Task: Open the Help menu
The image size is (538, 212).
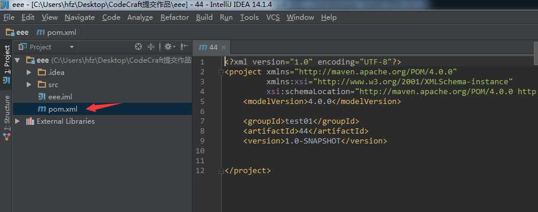Action: (x=329, y=17)
